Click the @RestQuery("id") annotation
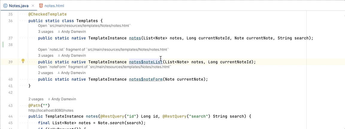This screenshot has width=345, height=129. (x=119, y=116)
